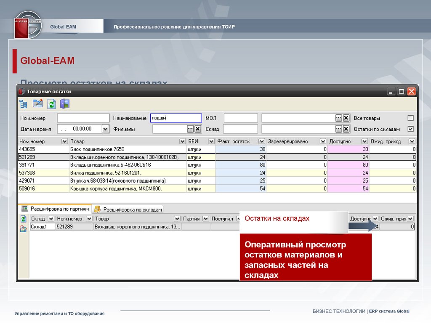Viewport: 431px width, 323px height.
Task: Open the Филиалы lookup ellipsis button
Action: click(190, 129)
